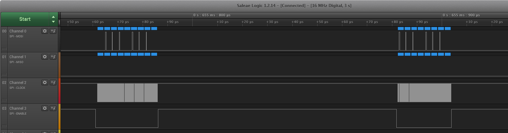Click the green Start capture button

[25, 19]
